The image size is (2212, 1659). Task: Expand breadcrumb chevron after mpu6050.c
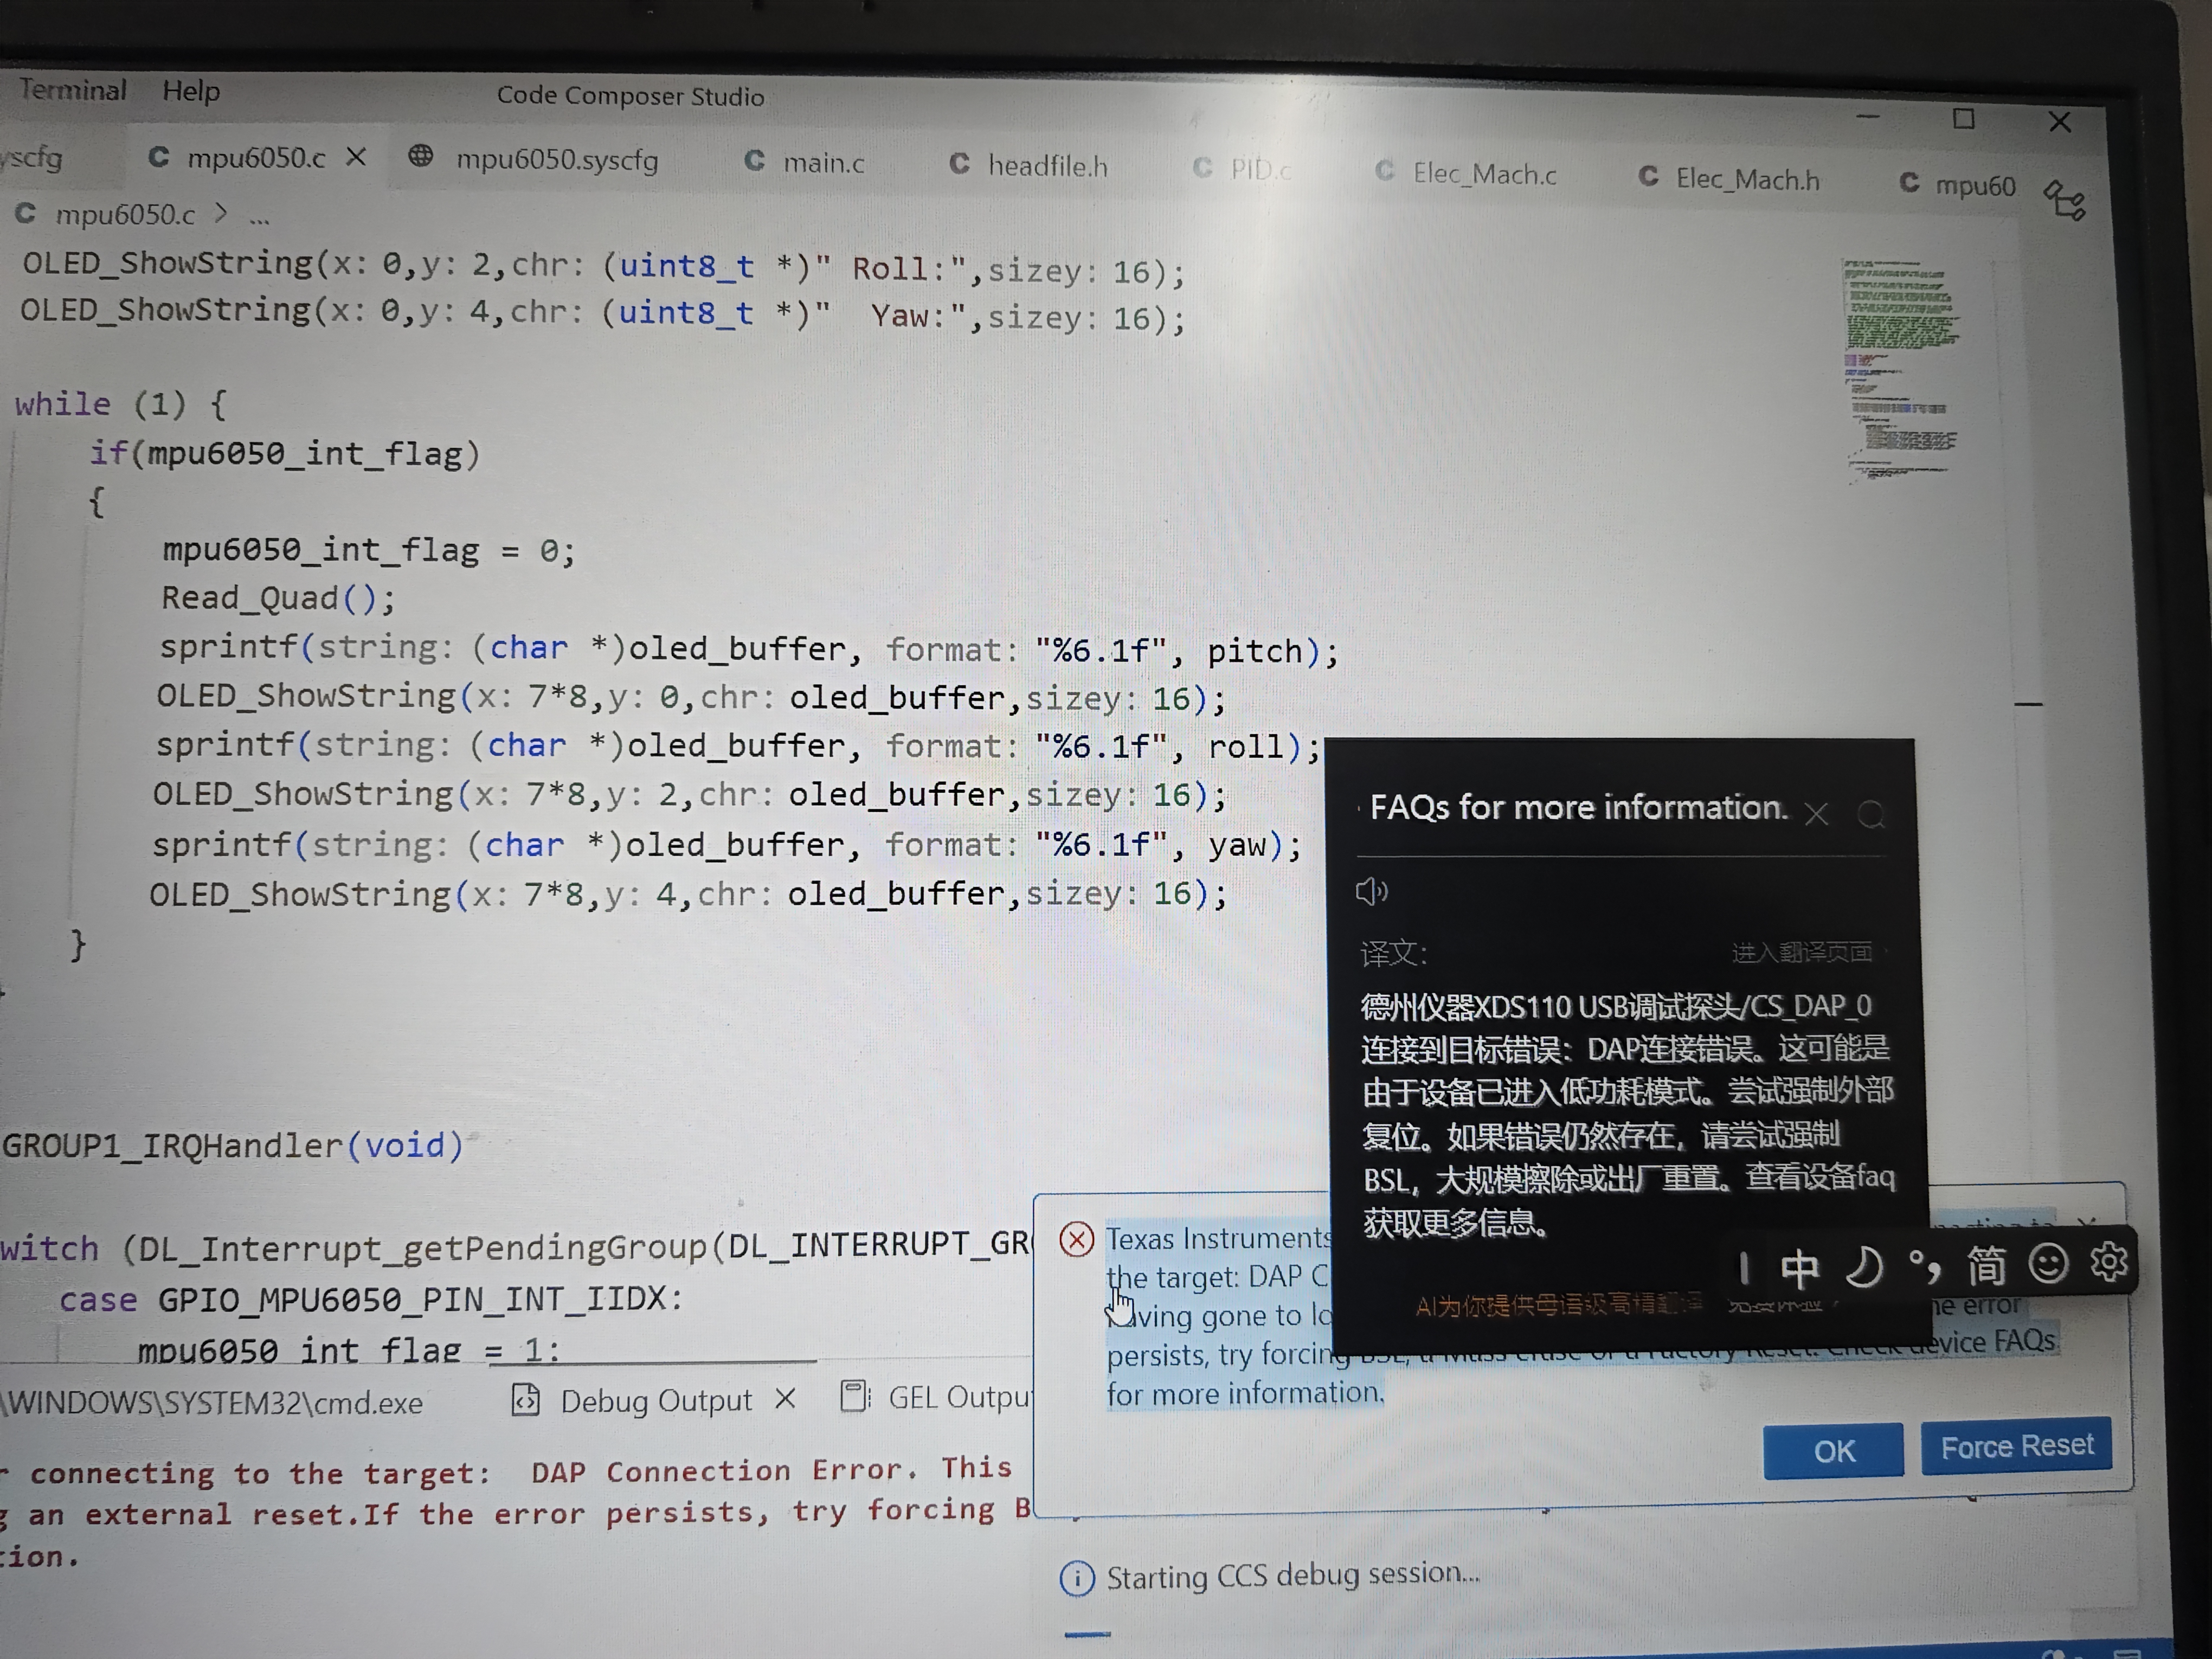pos(221,214)
